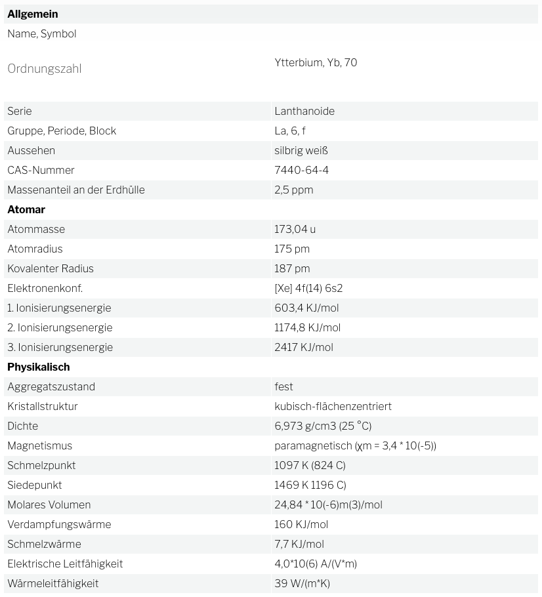Screen dimensions: 542x597
Task: Click the Massenanteil an der Erdhülle label
Action: [x=76, y=190]
